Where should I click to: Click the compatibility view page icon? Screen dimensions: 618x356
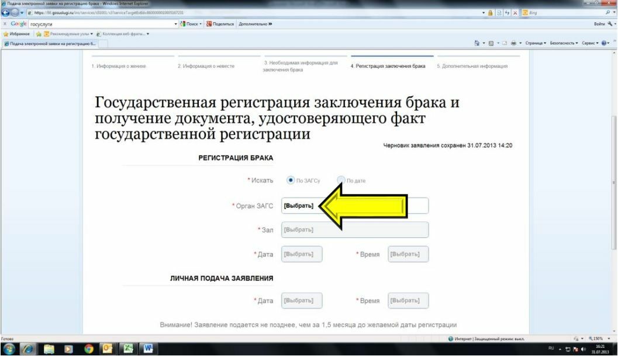(x=499, y=13)
